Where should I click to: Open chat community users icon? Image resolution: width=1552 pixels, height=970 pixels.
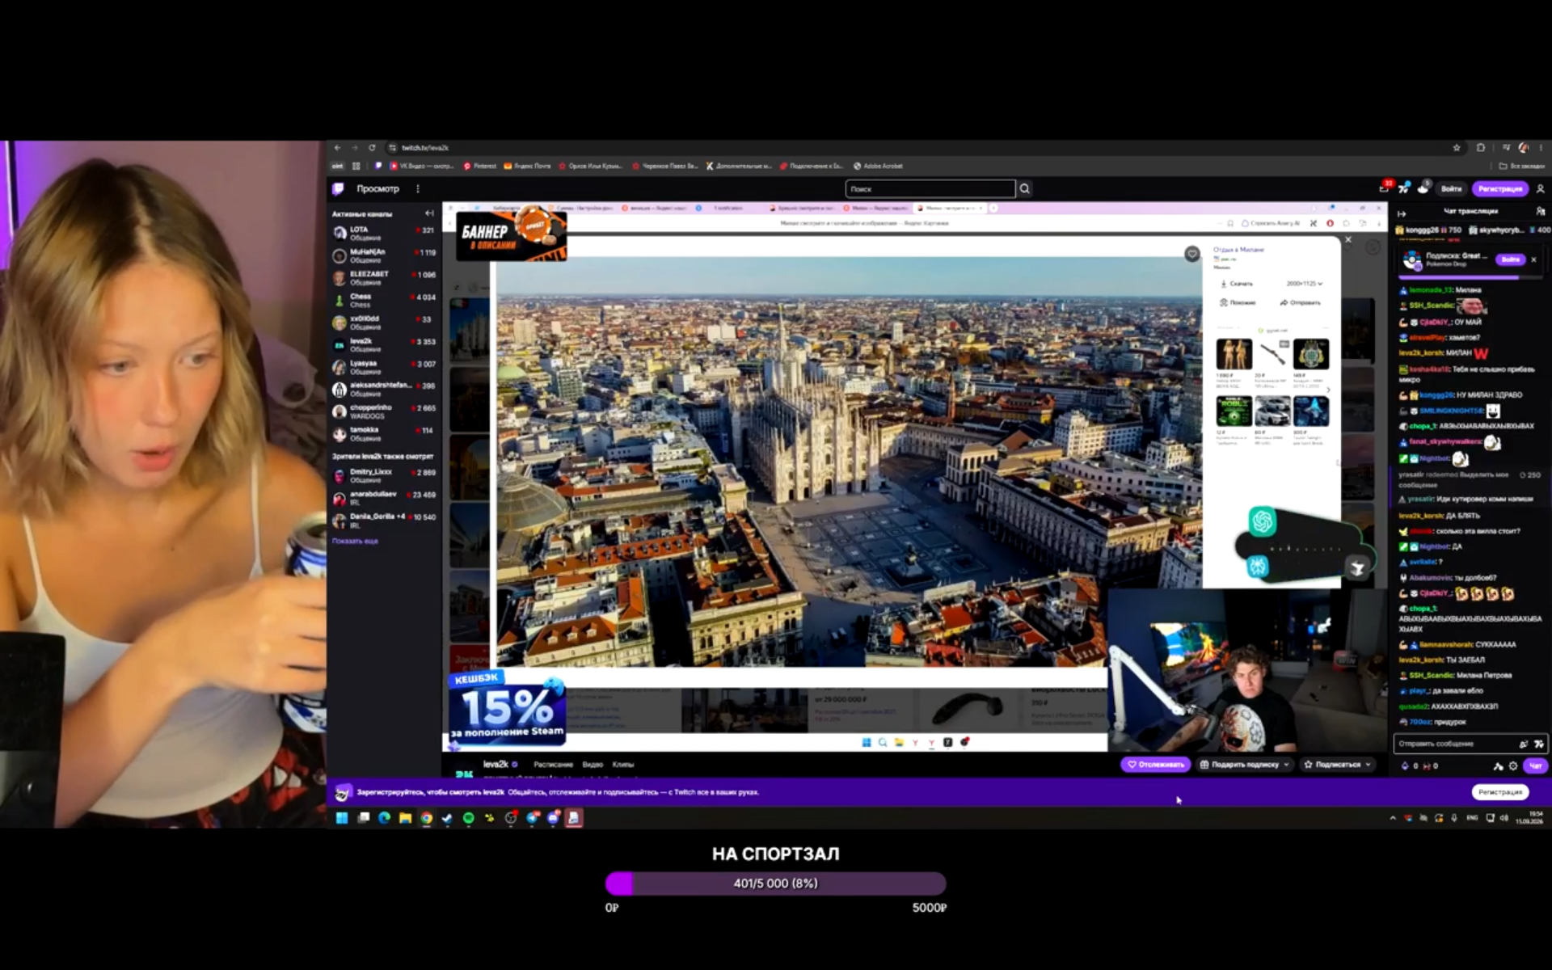click(x=1540, y=211)
